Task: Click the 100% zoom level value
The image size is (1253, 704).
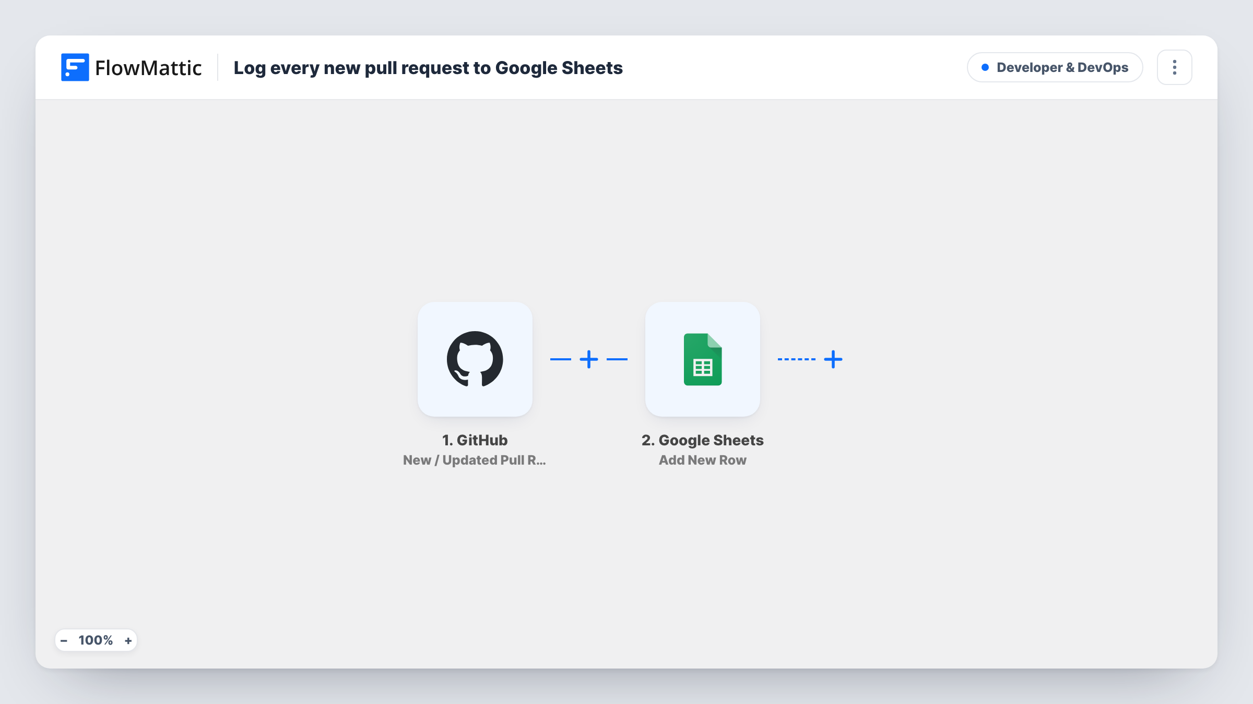Action: [96, 640]
